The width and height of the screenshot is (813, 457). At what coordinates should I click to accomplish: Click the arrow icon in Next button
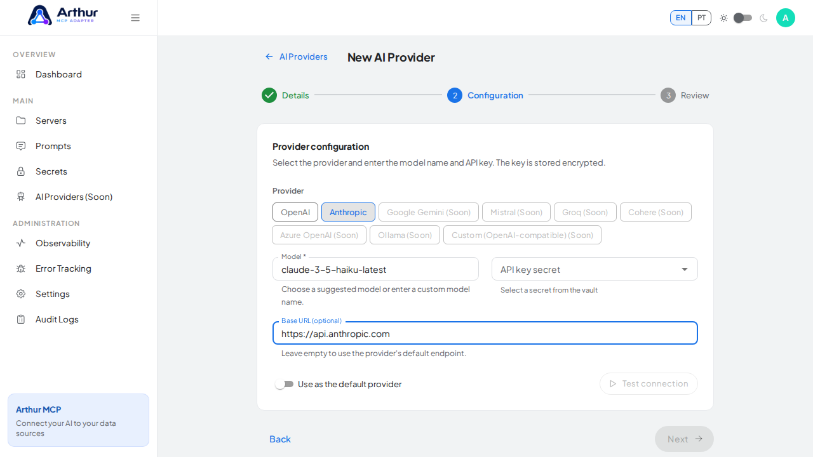(x=699, y=439)
